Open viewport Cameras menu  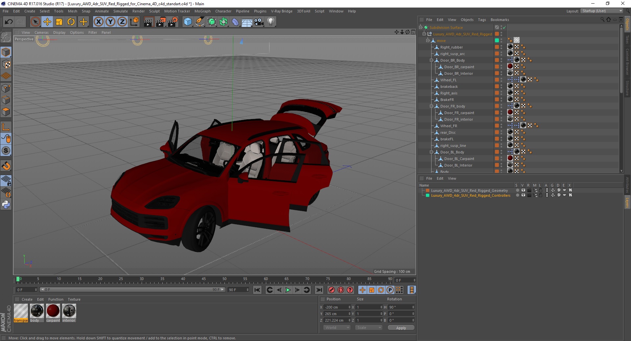coord(41,32)
